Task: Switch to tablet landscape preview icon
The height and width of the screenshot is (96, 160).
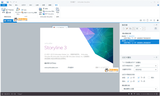Action: click(x=144, y=20)
